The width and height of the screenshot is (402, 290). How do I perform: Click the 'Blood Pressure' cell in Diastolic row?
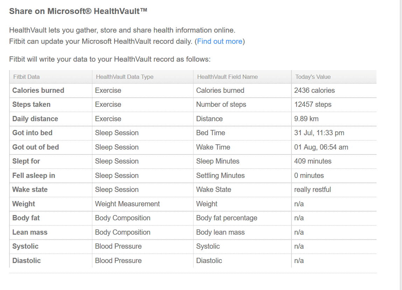click(x=118, y=261)
